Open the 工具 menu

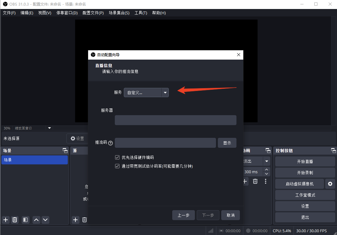(141, 13)
